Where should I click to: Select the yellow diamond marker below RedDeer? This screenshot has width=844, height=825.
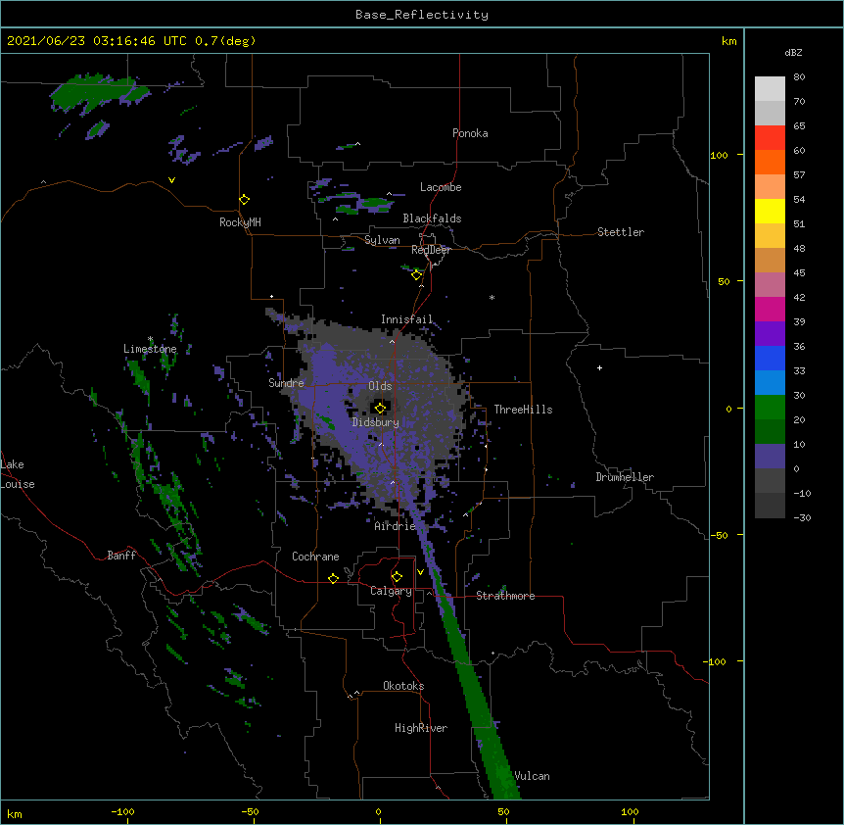416,275
